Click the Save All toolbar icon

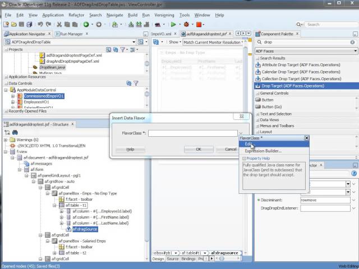pyautogui.click(x=29, y=24)
